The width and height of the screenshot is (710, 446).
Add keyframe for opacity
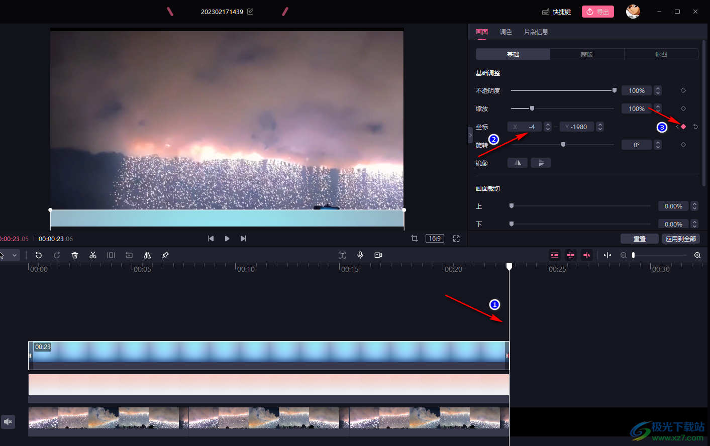[x=683, y=90]
